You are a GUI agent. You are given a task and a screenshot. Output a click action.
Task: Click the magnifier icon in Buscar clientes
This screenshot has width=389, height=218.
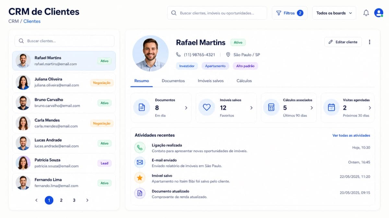tap(21, 41)
